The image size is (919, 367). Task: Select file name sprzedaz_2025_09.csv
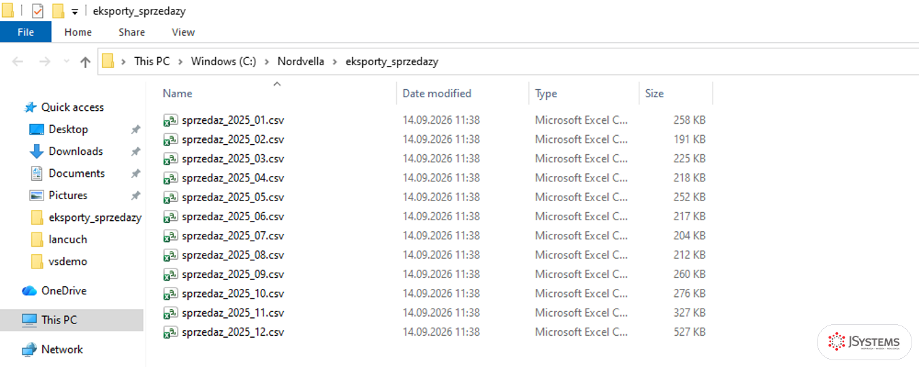233,274
